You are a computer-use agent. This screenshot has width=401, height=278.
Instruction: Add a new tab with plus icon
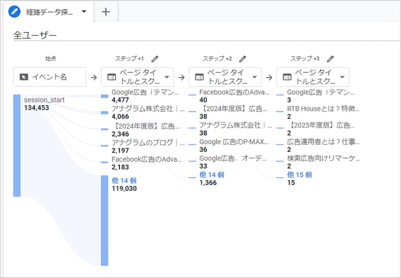click(106, 12)
